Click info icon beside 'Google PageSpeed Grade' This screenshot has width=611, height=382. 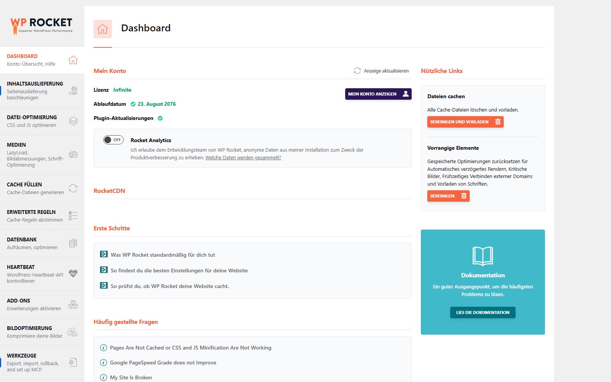coord(103,363)
